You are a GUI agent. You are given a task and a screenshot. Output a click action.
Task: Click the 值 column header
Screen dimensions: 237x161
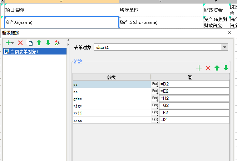pyautogui.click(x=190, y=77)
